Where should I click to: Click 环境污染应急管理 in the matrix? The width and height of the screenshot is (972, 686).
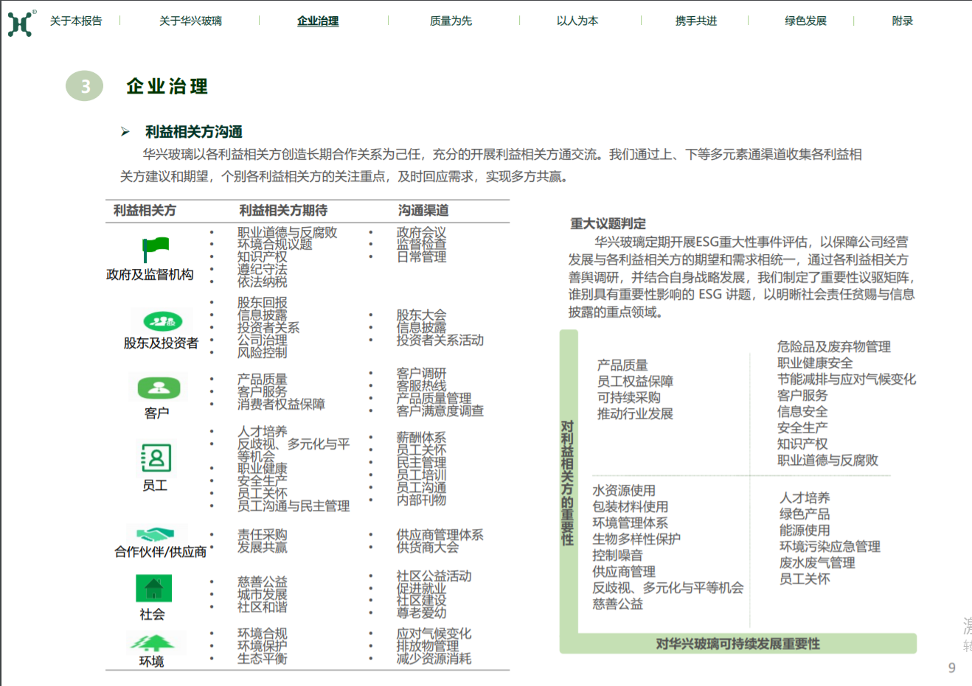(x=830, y=546)
